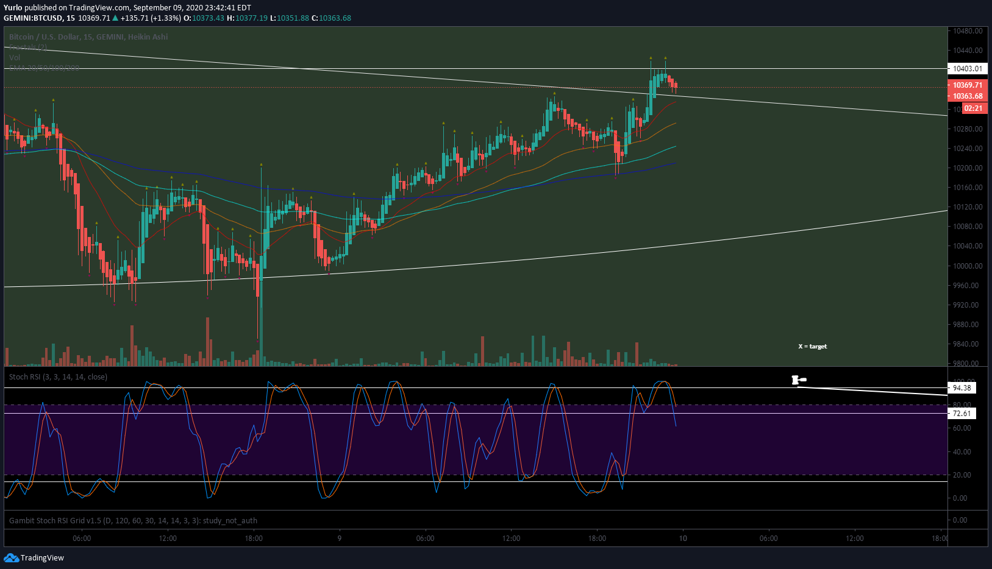Select the Bitcoin / U.S. Dollar chart legend
The width and height of the screenshot is (992, 569).
coord(88,37)
